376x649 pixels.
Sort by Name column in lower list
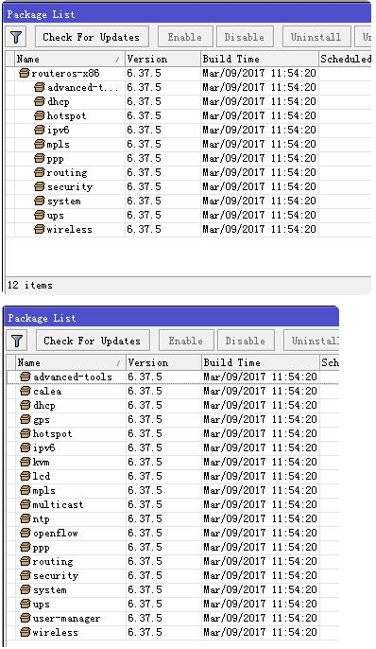tap(70, 363)
